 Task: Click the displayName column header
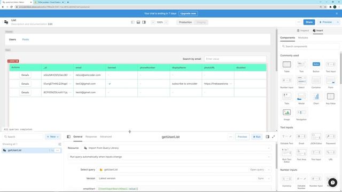[x=185, y=68]
